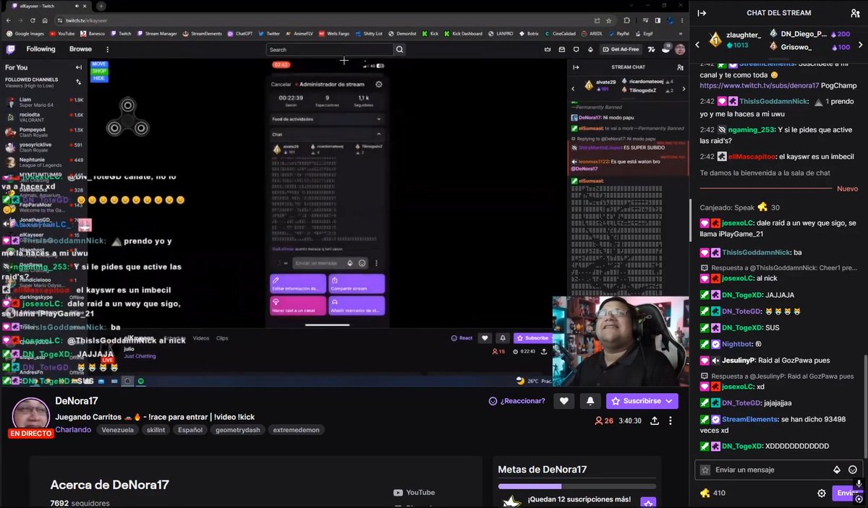Open the ChatGPT bookmark
The height and width of the screenshot is (508, 868).
pos(239,33)
